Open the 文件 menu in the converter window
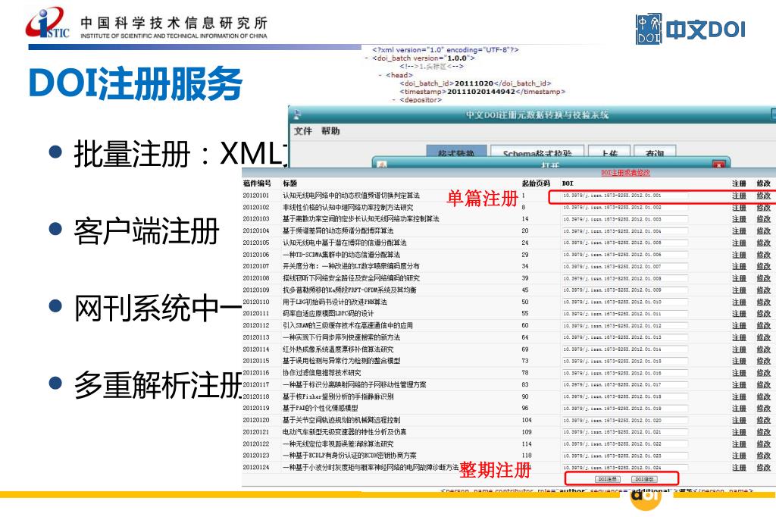The image size is (776, 517). click(x=303, y=131)
